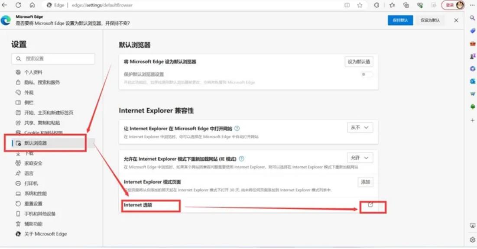Open sidebar settings gear at bottom right
This screenshot has width=477, height=249.
[472, 239]
